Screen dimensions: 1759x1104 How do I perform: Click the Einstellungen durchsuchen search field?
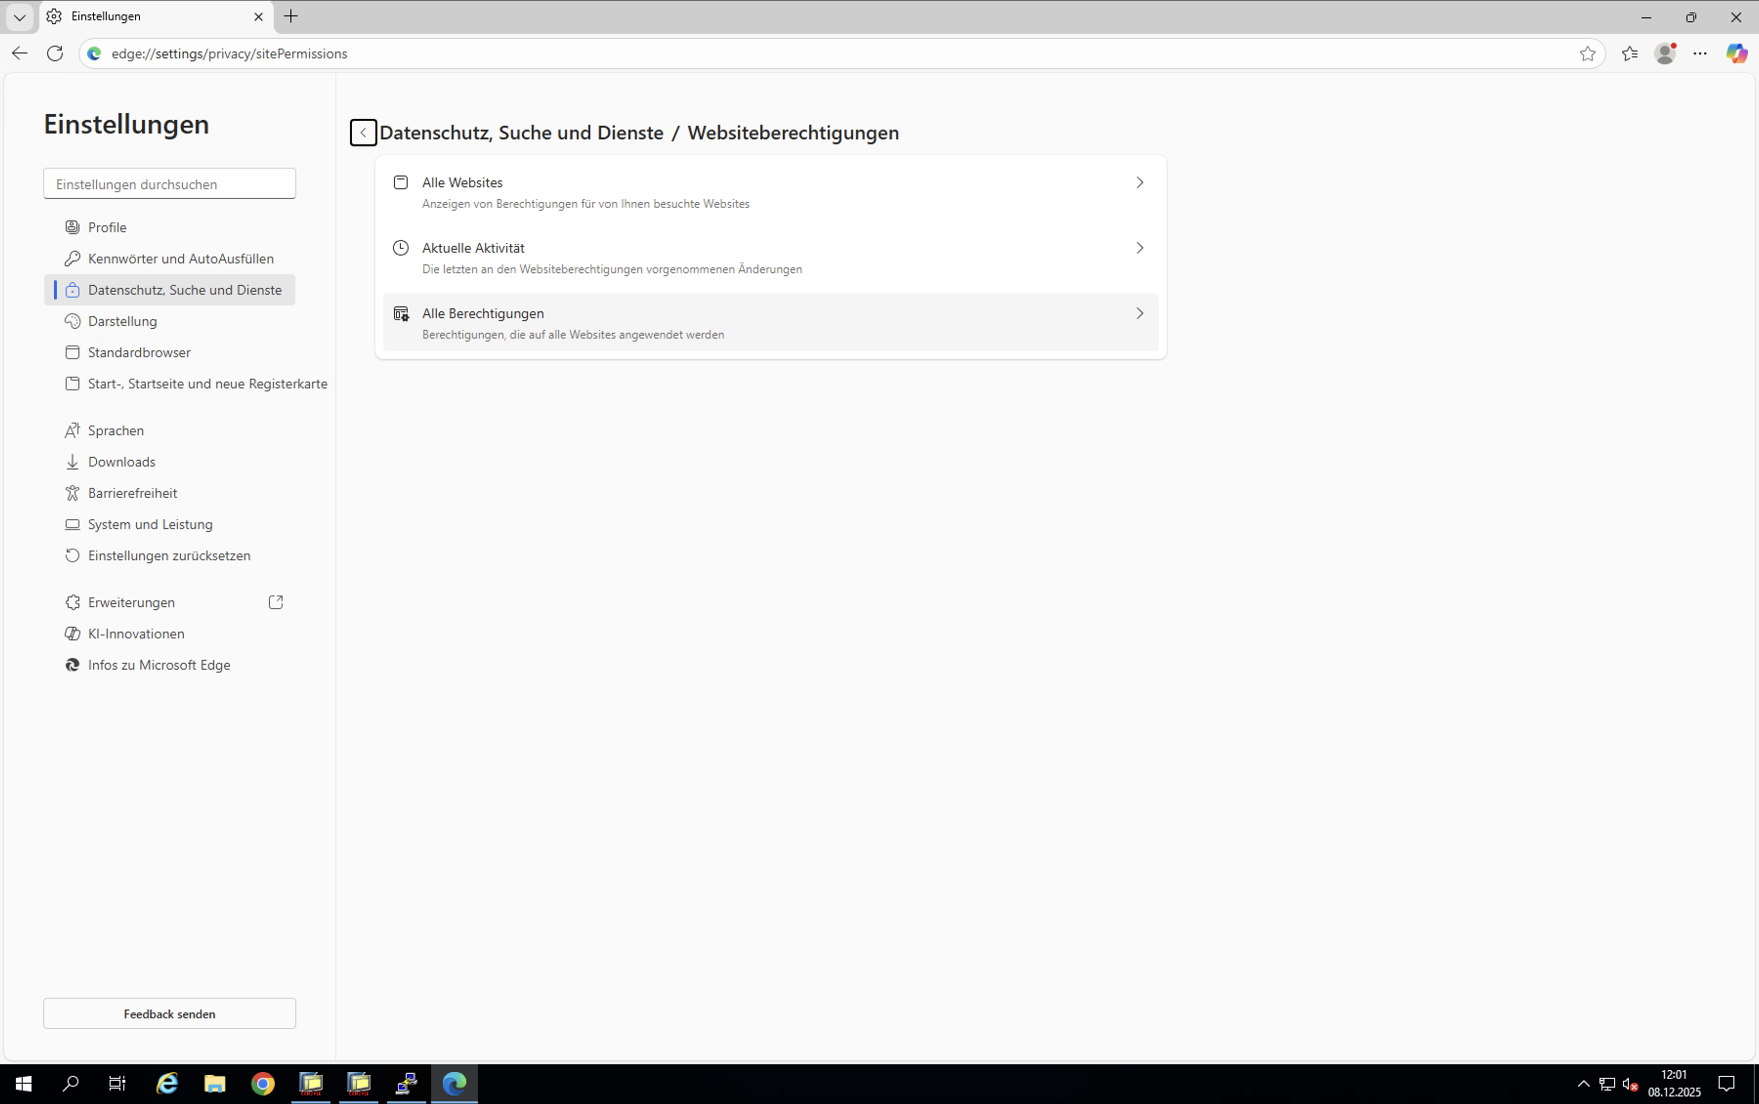point(170,184)
